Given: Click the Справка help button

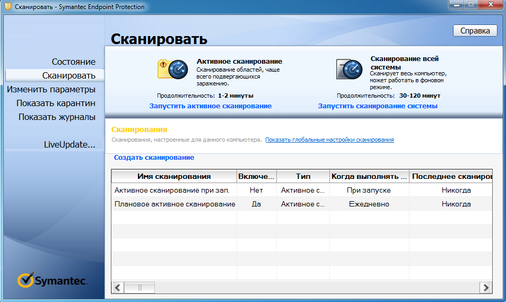Looking at the screenshot, I should pos(475,31).
